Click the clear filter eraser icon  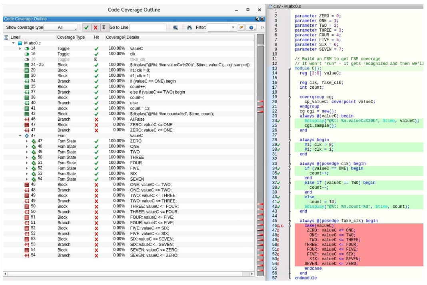[x=241, y=28]
